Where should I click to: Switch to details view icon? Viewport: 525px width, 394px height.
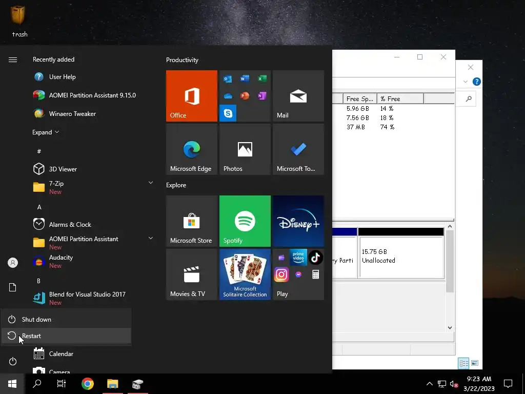coord(463,363)
